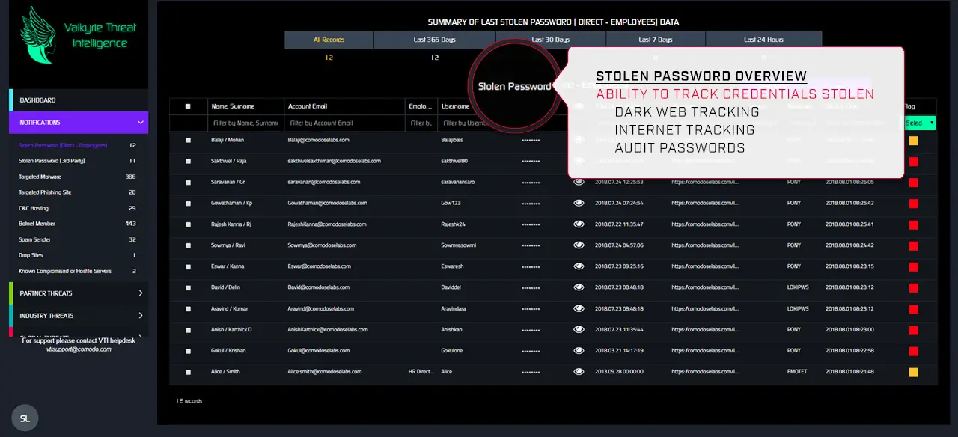Click eye icon in Sowmya / Ravi row
Viewport: 958px width, 437px height.
579,245
